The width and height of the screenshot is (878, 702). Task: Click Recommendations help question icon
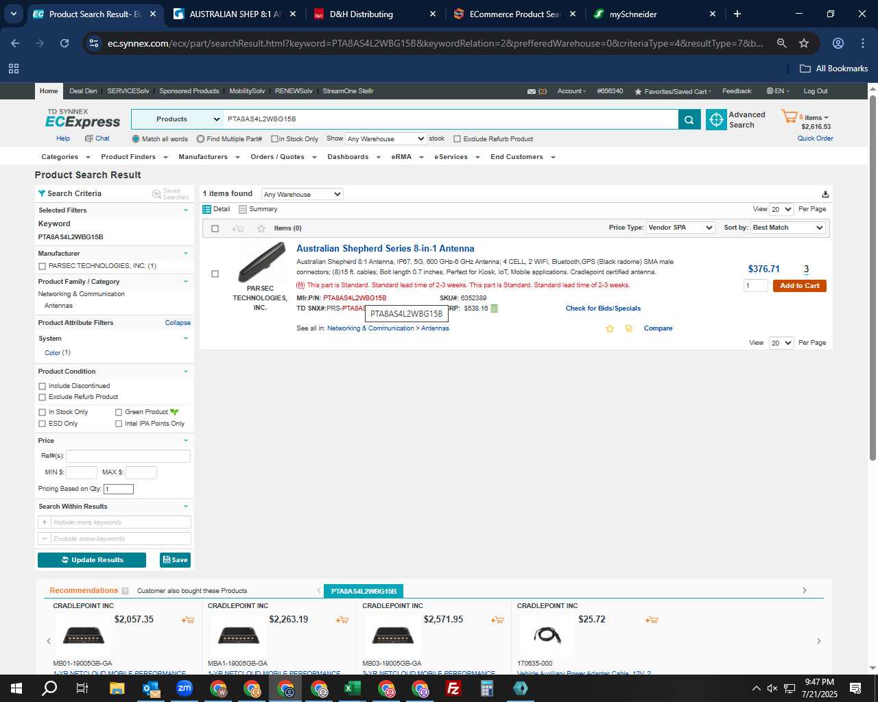(x=125, y=591)
